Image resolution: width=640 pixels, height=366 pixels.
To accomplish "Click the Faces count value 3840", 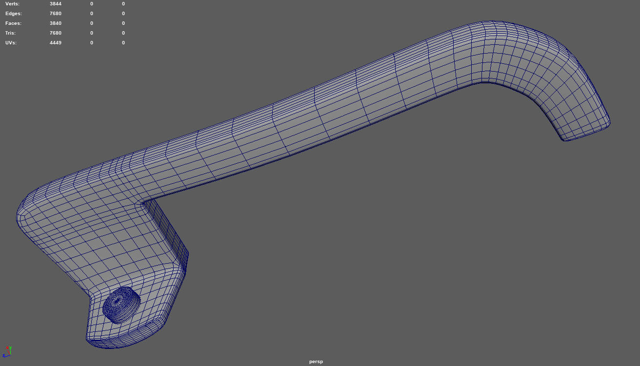I will 56,23.
